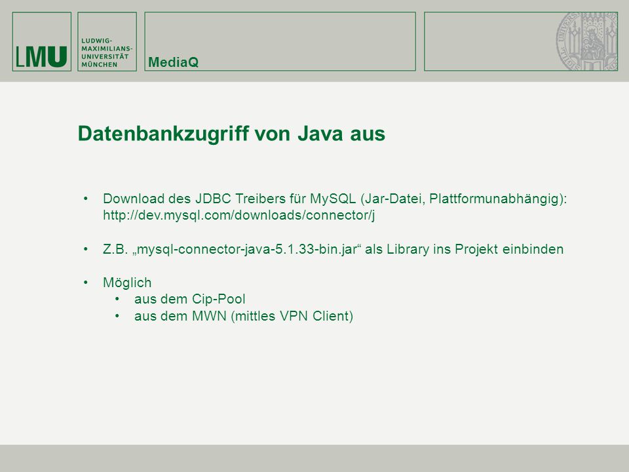Click the line Download des JDBC Treibers
Screen dimensions: 629x472
pos(335,199)
